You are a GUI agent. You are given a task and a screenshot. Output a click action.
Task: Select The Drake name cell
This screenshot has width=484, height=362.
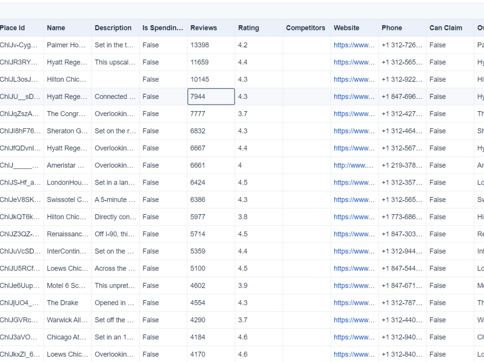tap(68, 303)
